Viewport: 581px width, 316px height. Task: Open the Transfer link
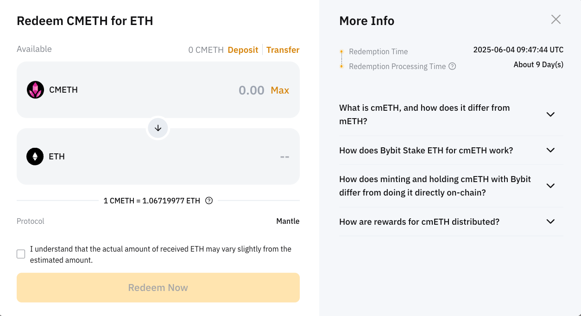283,50
